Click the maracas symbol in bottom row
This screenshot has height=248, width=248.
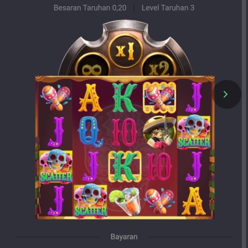tap(159, 201)
